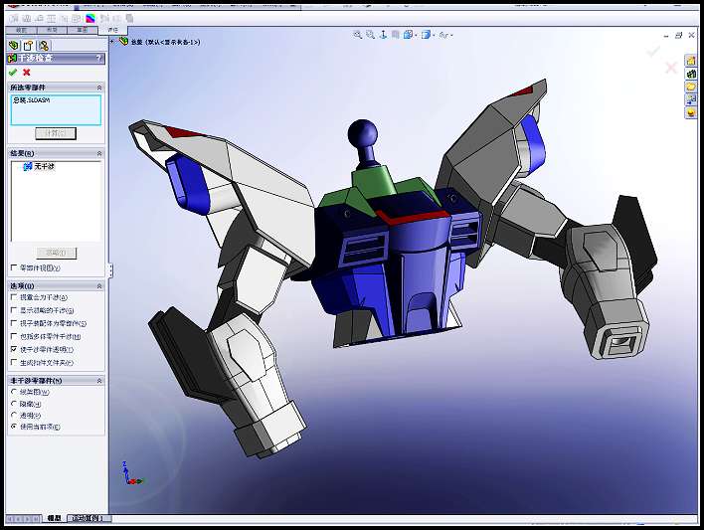This screenshot has width=704, height=530.
Task: Enable 生成扣件文件夹(F) checkbox
Action: tap(14, 362)
